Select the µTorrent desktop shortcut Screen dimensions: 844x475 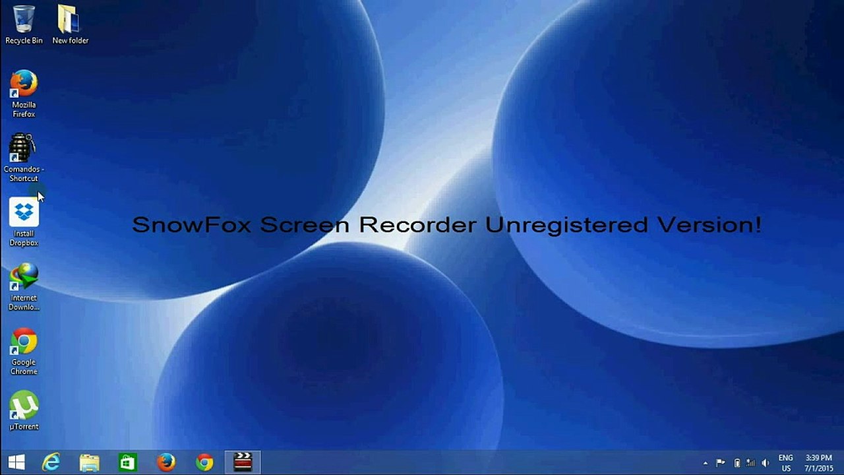pyautogui.click(x=24, y=411)
